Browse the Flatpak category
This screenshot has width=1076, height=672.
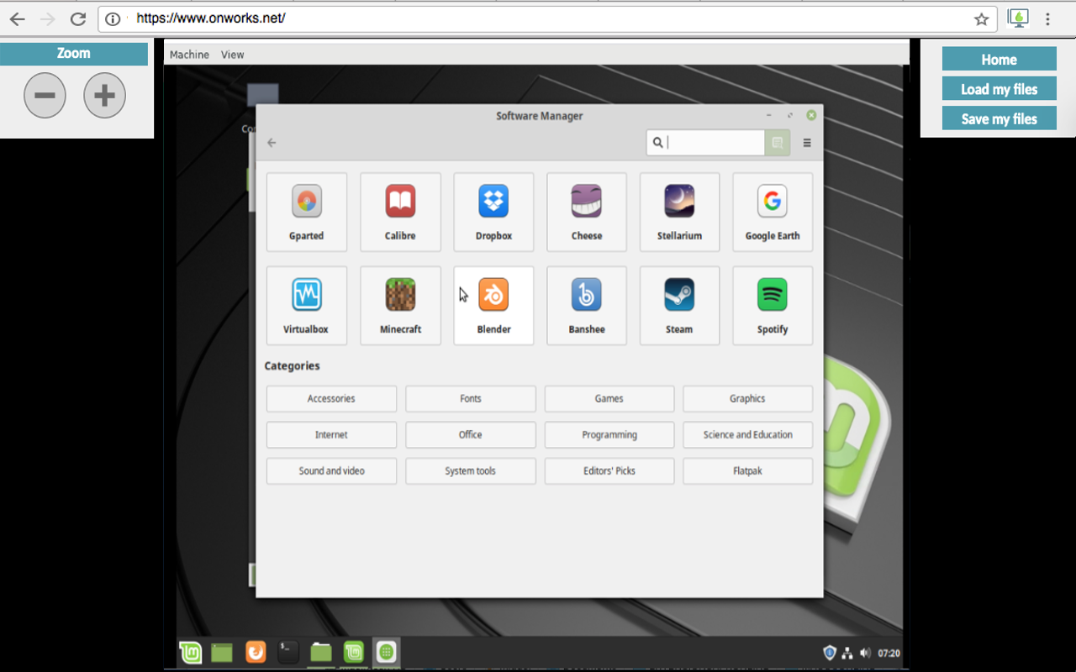point(747,471)
